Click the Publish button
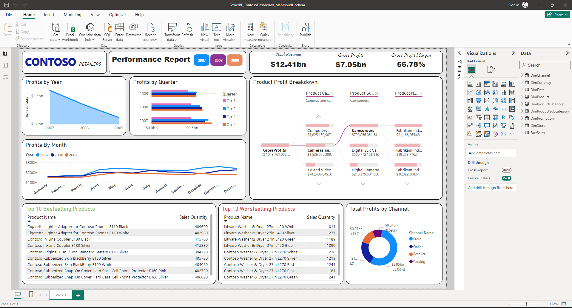Image resolution: width=572 pixels, height=308 pixels. pos(306,30)
